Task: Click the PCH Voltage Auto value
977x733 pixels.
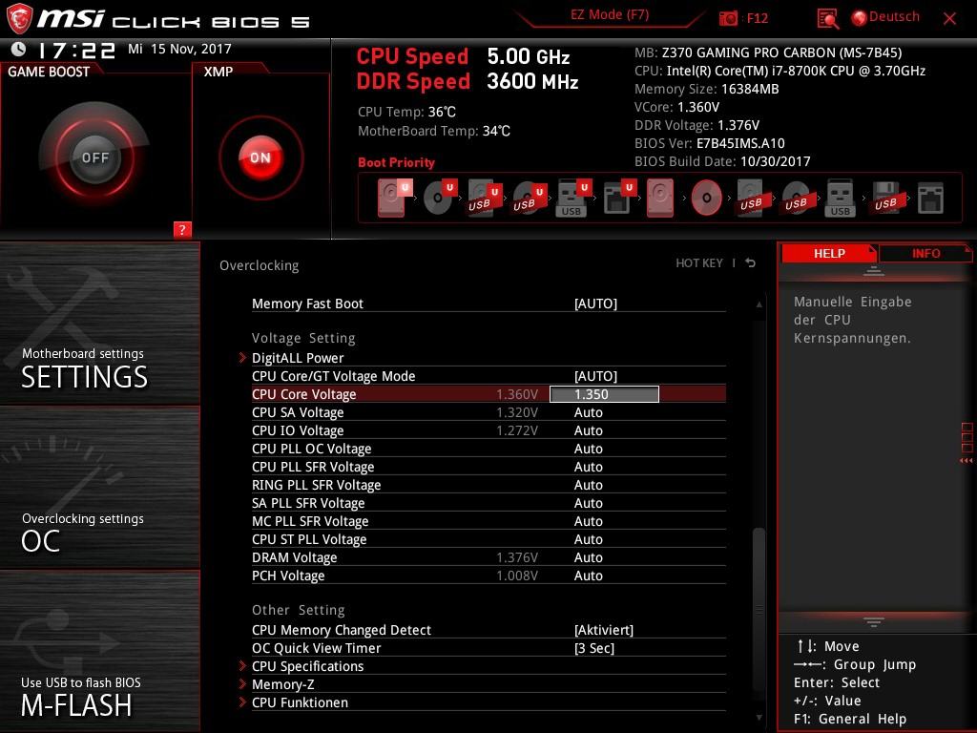Action: (x=588, y=576)
